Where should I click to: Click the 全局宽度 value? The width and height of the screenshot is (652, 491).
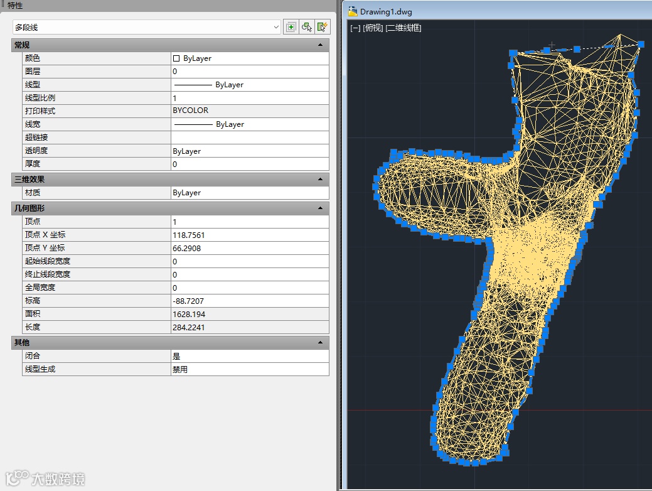pos(250,288)
